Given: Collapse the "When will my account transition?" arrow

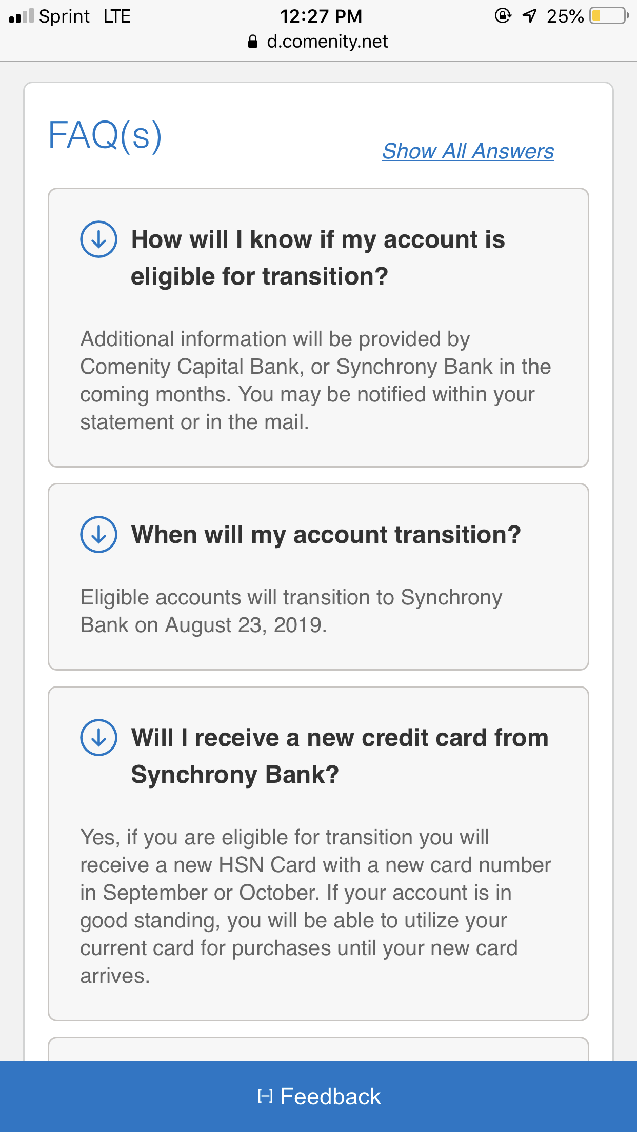Looking at the screenshot, I should 98,534.
